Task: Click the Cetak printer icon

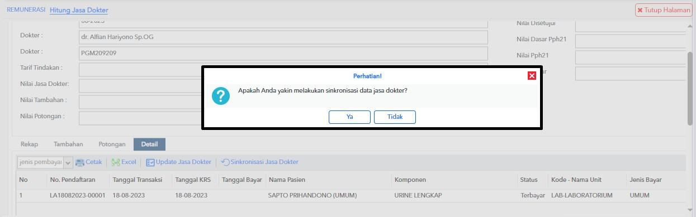Action: tap(80, 162)
